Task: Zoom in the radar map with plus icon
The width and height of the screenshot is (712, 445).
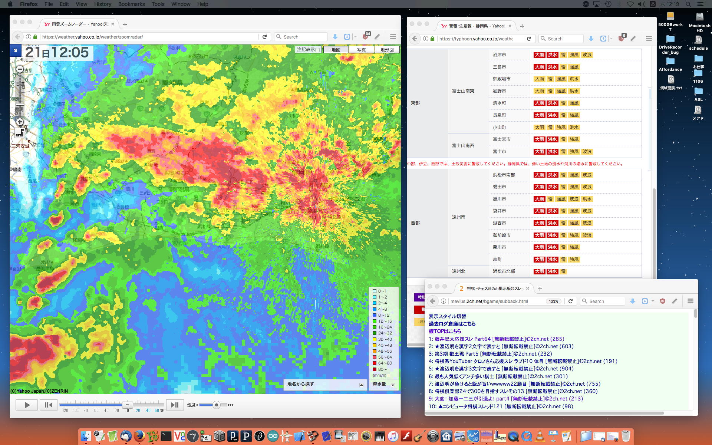Action: [x=20, y=122]
